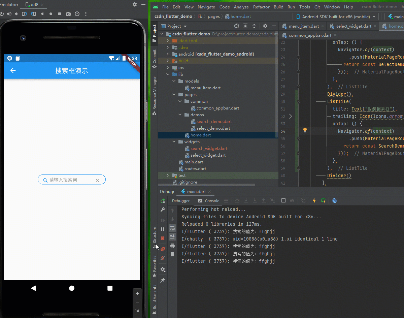
Task: Open emulator panel settings gear
Action: 135,4
